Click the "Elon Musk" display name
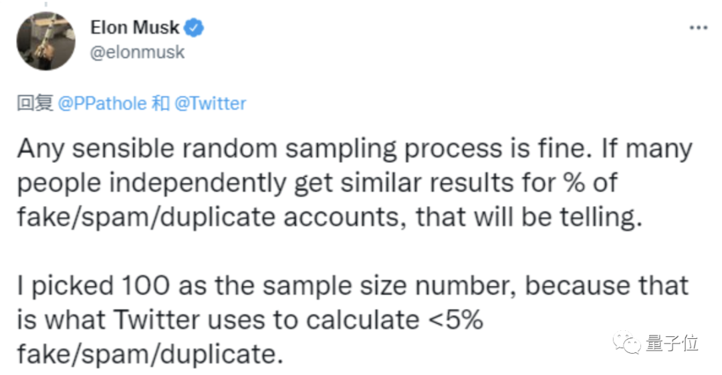Image resolution: width=722 pixels, height=375 pixels. [134, 27]
